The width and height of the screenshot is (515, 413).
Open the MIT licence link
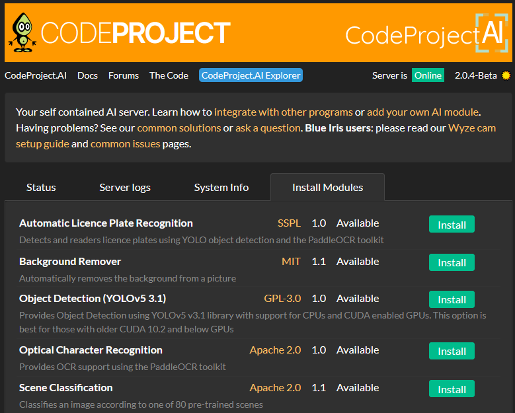[291, 262]
